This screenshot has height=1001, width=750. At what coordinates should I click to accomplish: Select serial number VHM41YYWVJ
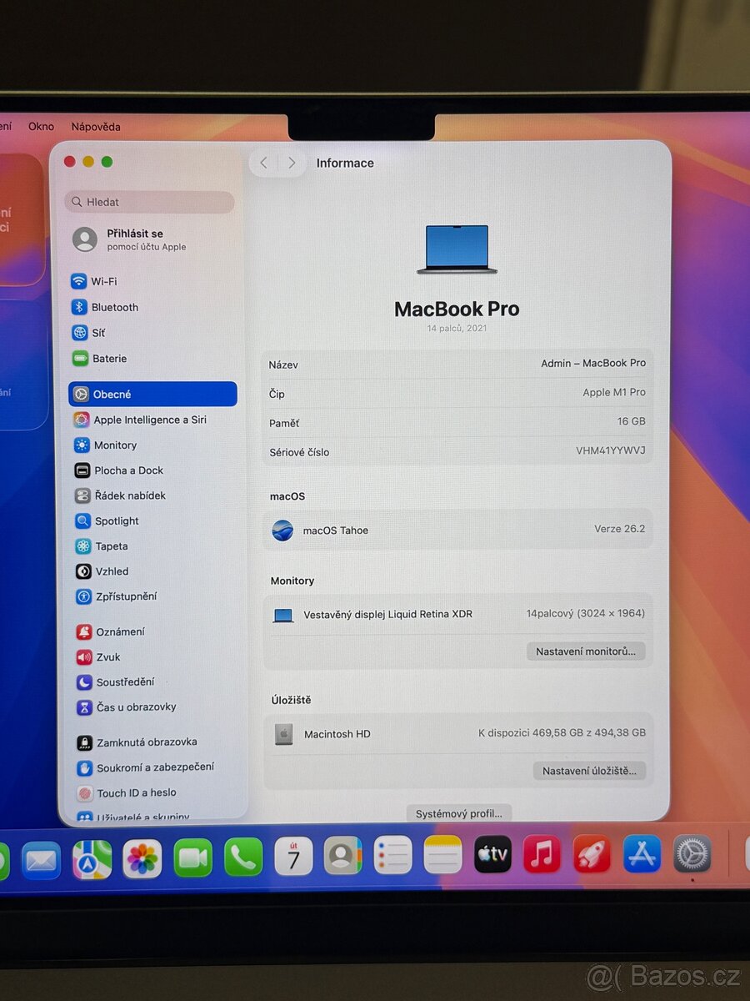610,450
